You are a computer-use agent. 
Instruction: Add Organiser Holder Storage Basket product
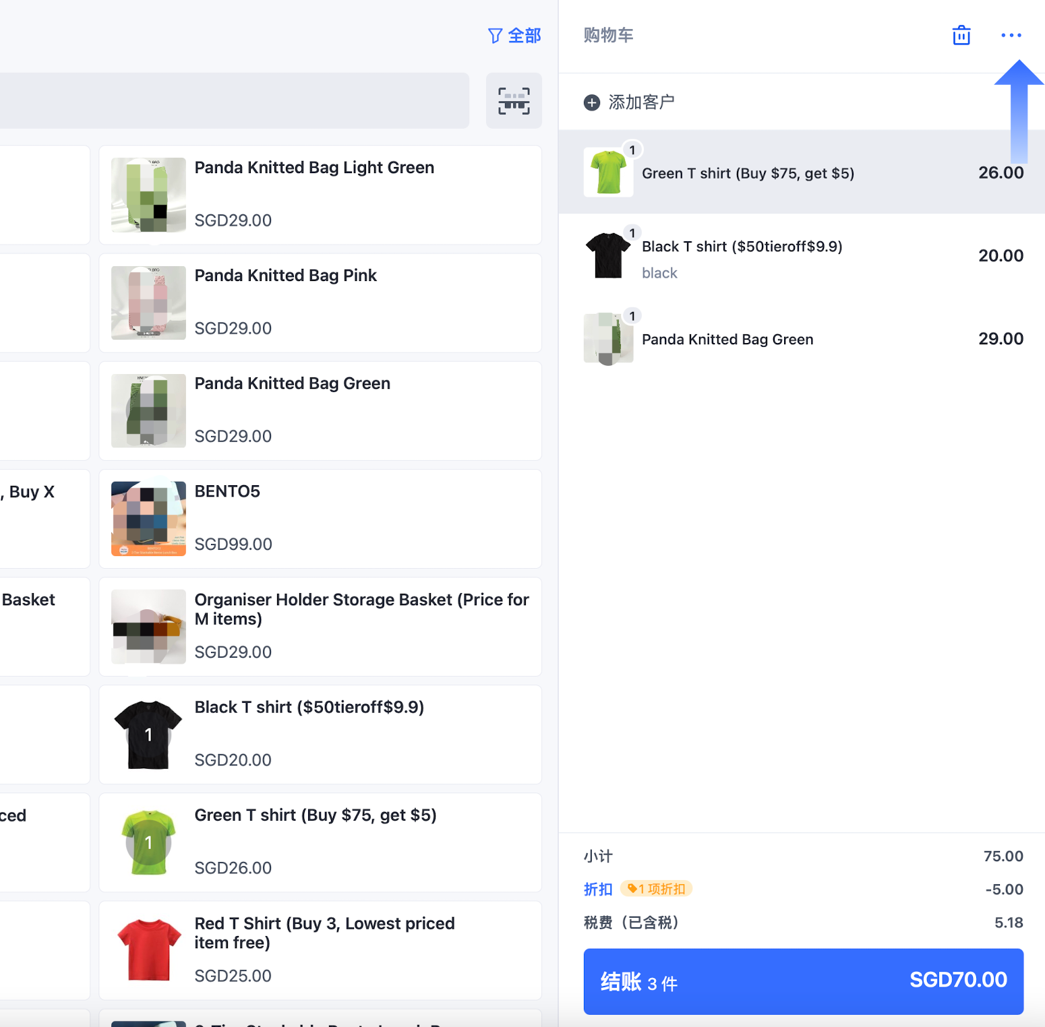(x=320, y=627)
